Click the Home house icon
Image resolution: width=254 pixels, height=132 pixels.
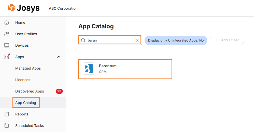pyautogui.click(x=7, y=22)
